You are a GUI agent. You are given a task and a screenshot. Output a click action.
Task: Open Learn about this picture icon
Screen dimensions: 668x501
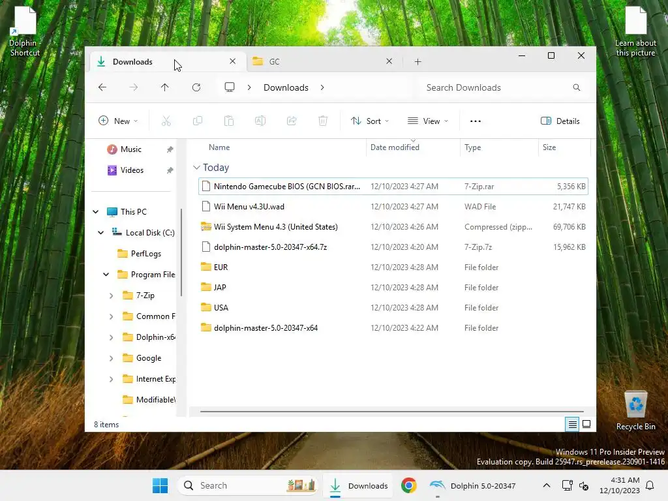[635, 31]
